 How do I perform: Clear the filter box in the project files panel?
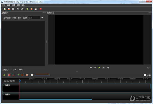[42, 17]
